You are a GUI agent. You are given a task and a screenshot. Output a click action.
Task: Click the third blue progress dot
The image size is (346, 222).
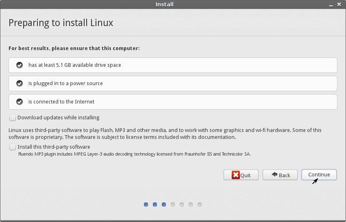[164, 204]
